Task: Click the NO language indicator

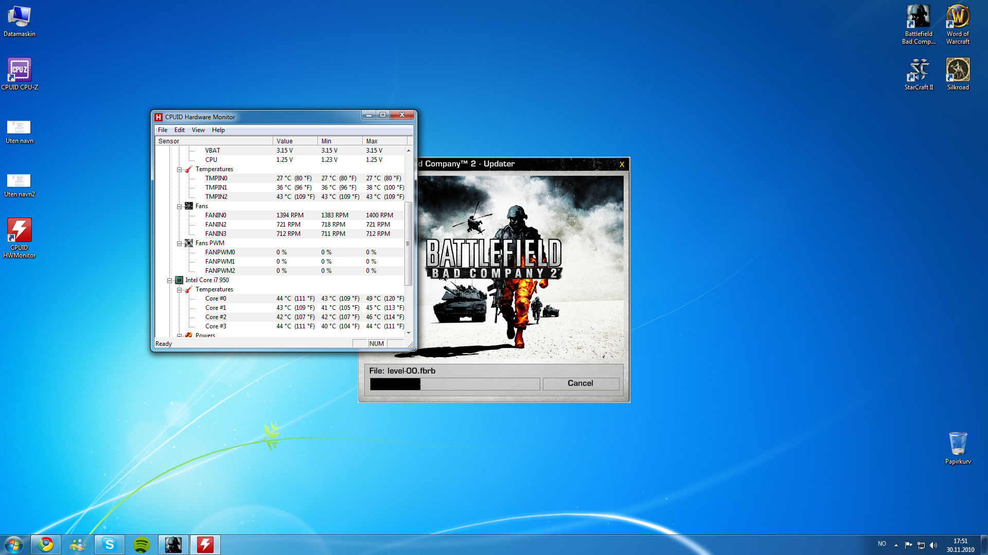Action: (x=882, y=544)
